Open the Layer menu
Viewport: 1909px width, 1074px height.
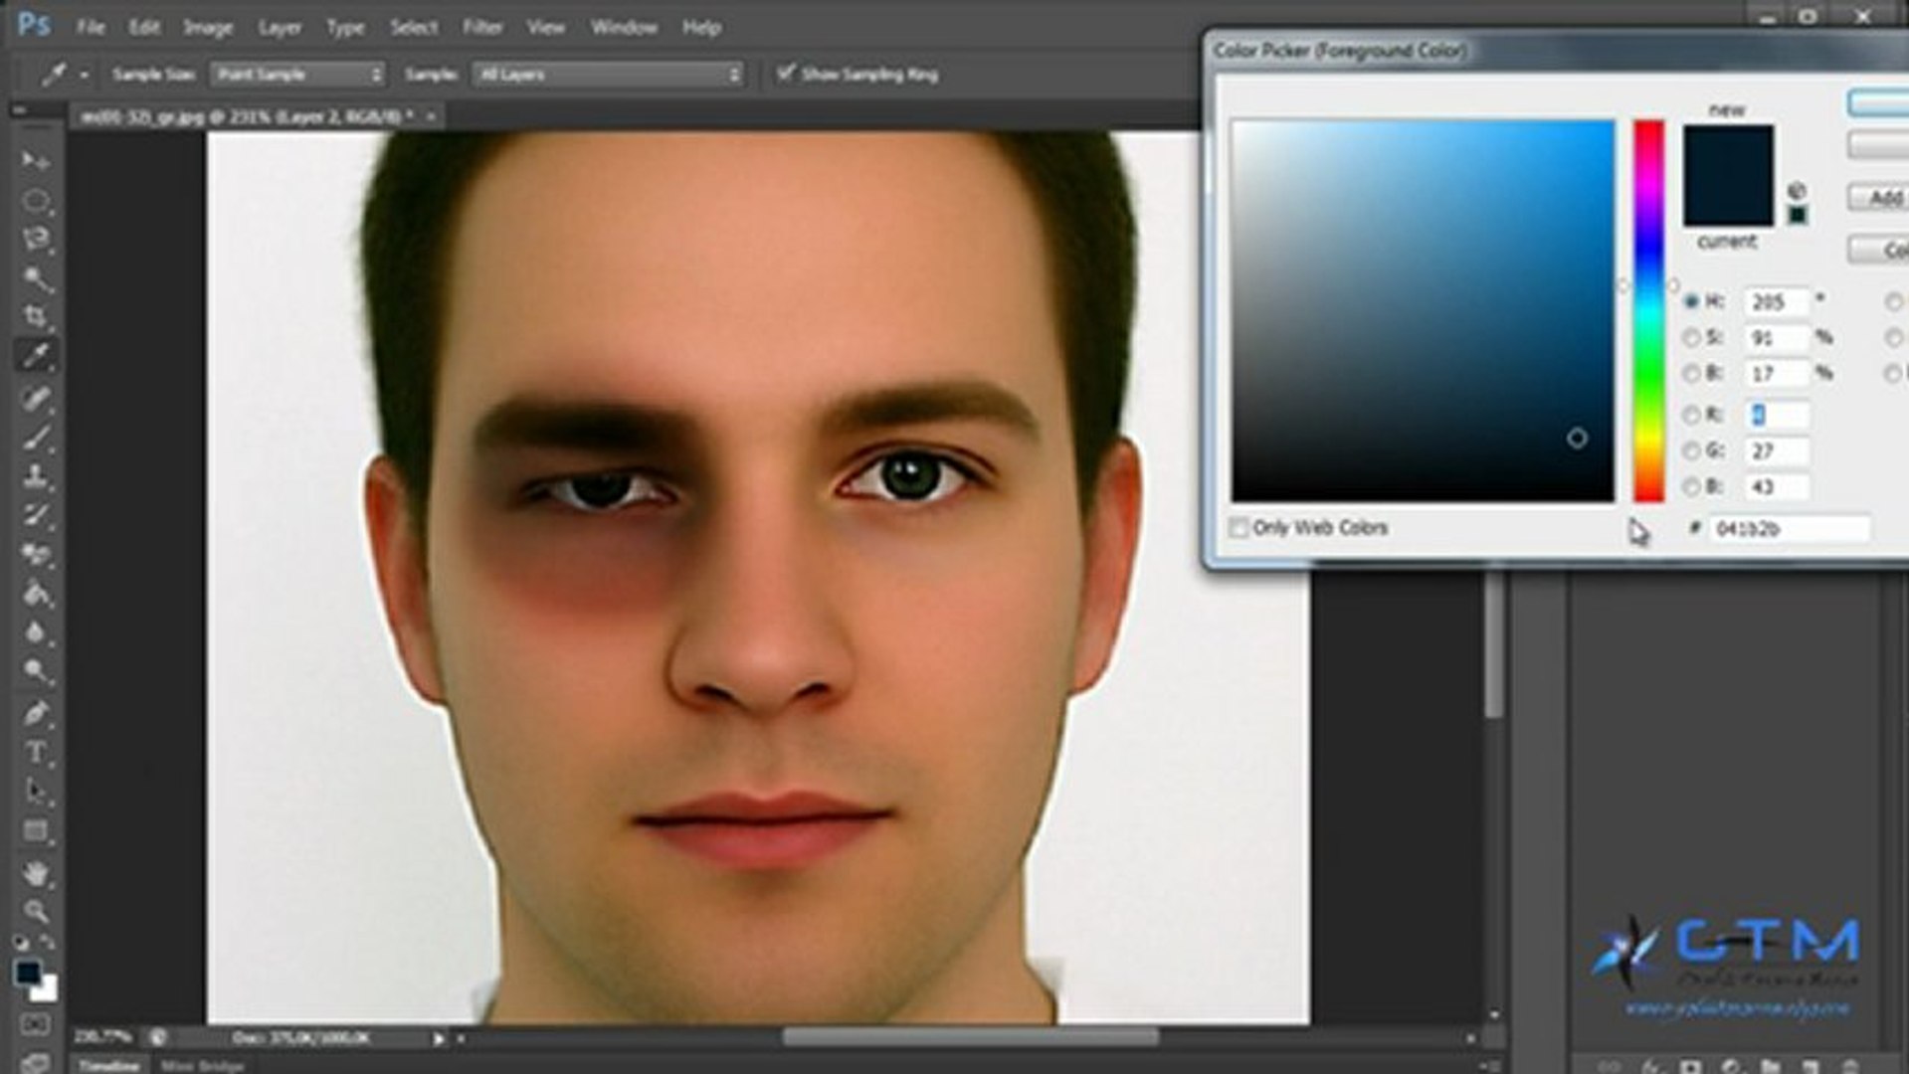point(280,28)
